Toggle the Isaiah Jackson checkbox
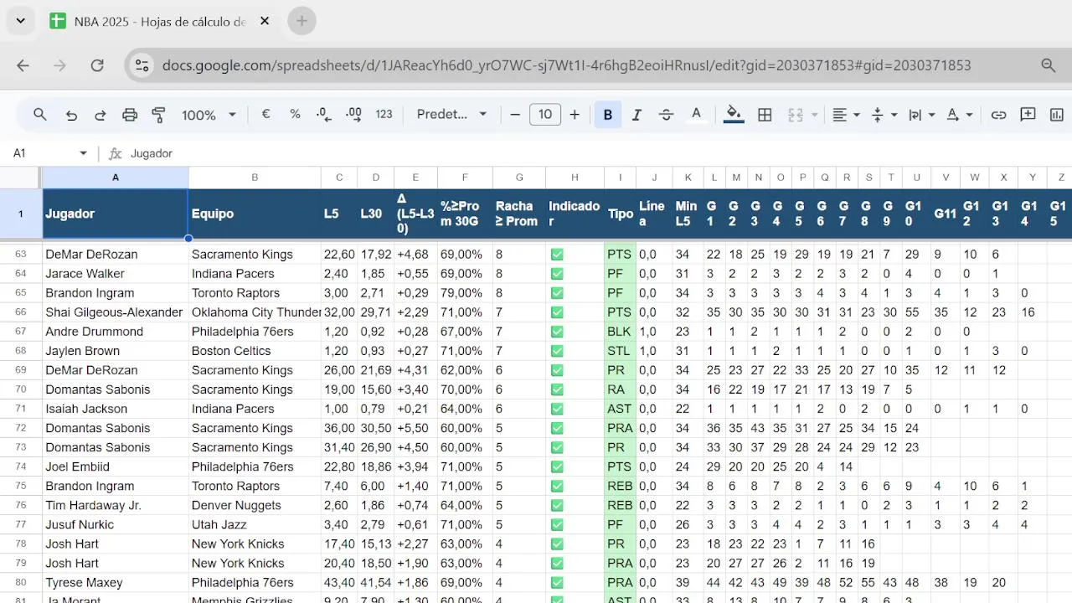 (x=557, y=409)
